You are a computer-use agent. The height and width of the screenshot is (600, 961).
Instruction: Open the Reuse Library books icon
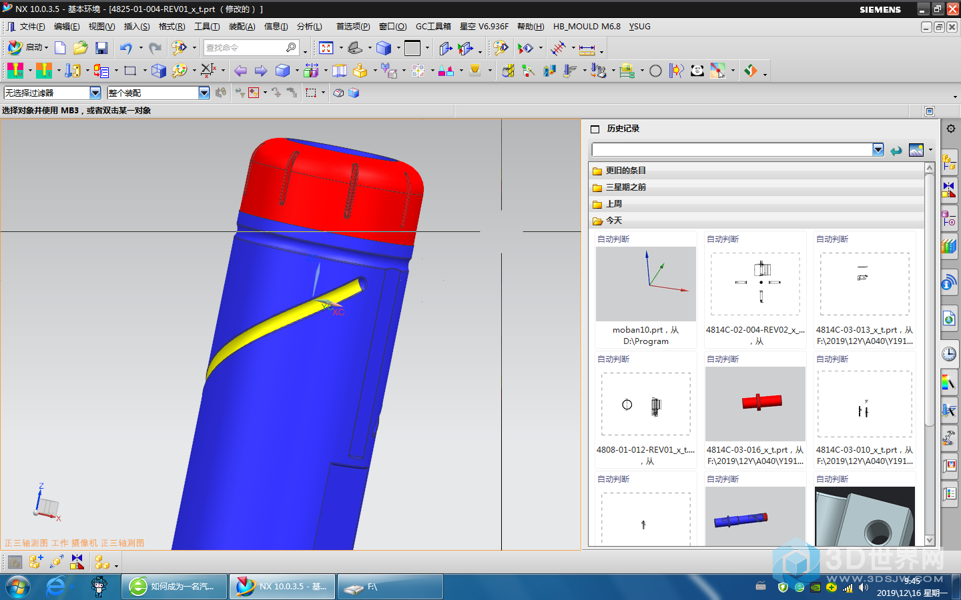[x=949, y=247]
